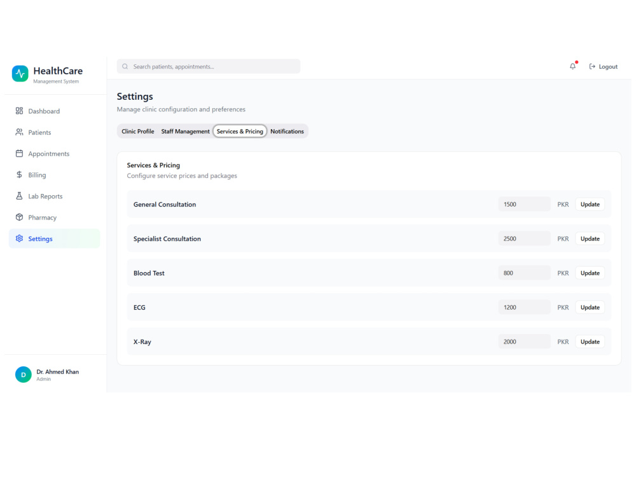This screenshot has width=636, height=477.
Task: Click the Blood Test label
Action: [149, 273]
